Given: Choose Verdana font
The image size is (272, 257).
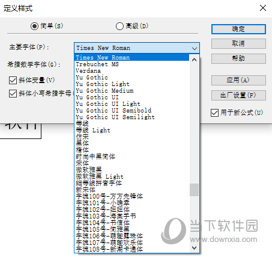Looking at the screenshot, I should (132, 71).
